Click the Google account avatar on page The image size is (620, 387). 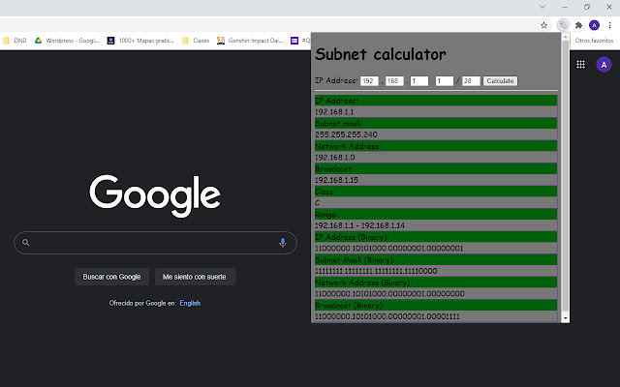[604, 65]
